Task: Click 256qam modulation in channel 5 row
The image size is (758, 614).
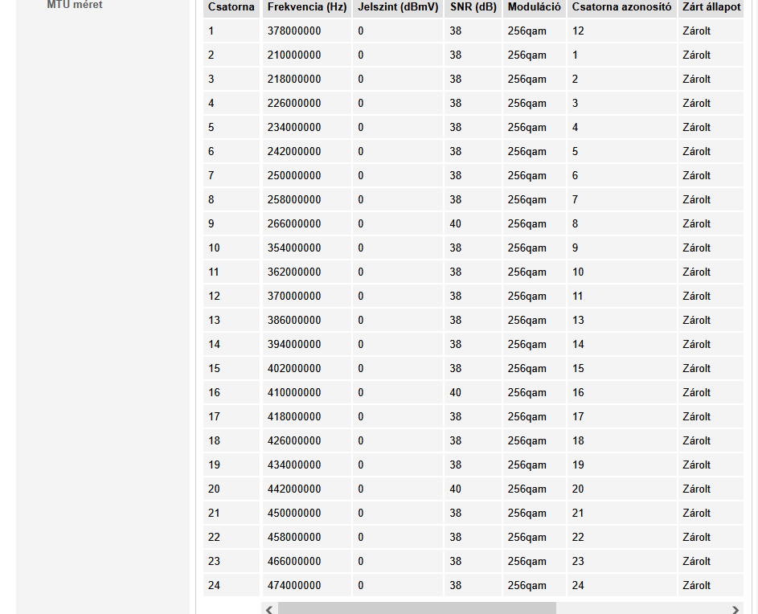Action: point(527,128)
